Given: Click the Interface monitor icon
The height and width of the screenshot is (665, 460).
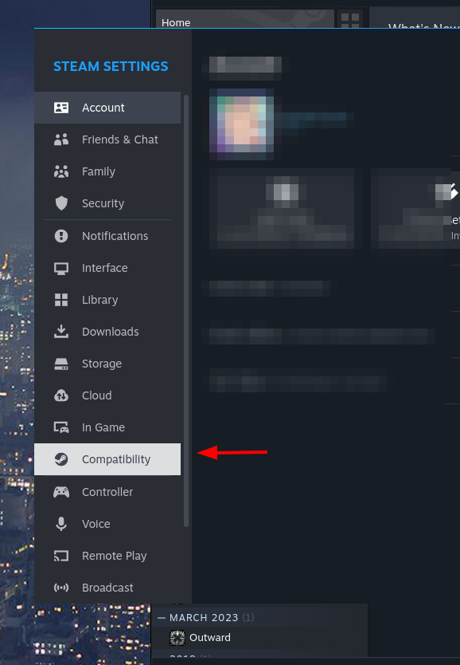Looking at the screenshot, I should (x=61, y=268).
